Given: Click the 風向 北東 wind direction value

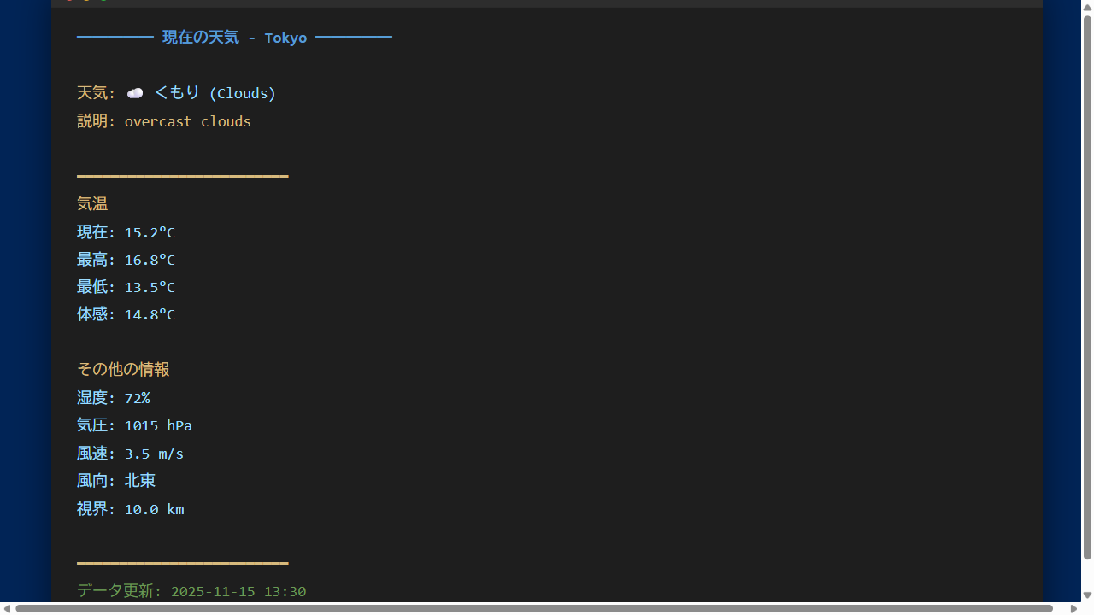Looking at the screenshot, I should tap(140, 481).
